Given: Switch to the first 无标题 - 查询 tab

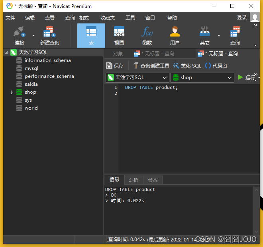Looking at the screenshot, I should (x=164, y=54).
